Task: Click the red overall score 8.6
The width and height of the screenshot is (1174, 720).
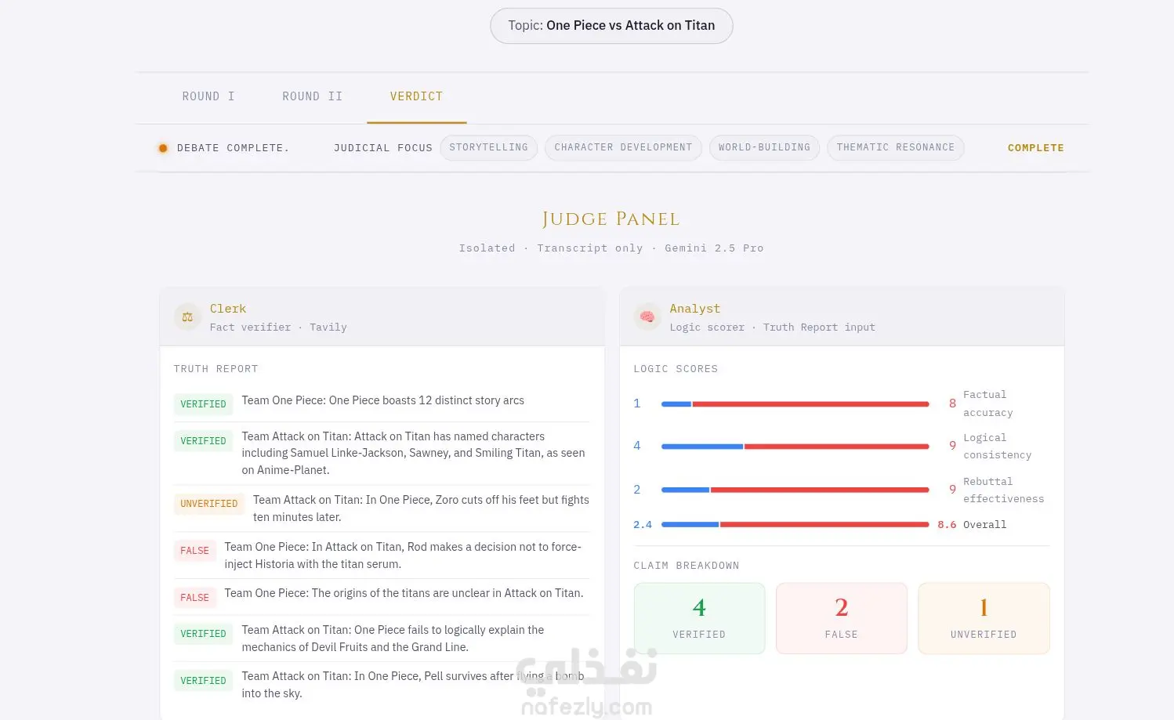Action: click(x=947, y=525)
